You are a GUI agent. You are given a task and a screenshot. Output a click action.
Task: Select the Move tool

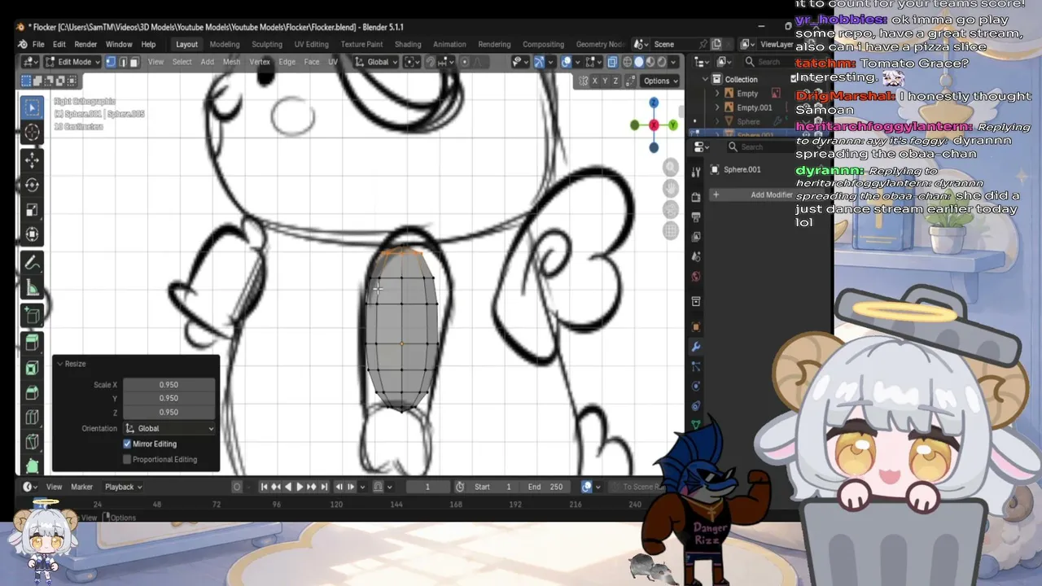coord(32,160)
